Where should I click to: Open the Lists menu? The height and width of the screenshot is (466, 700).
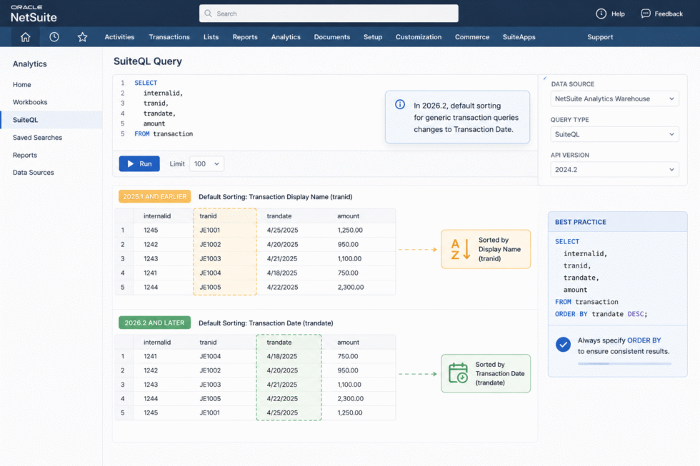[211, 37]
